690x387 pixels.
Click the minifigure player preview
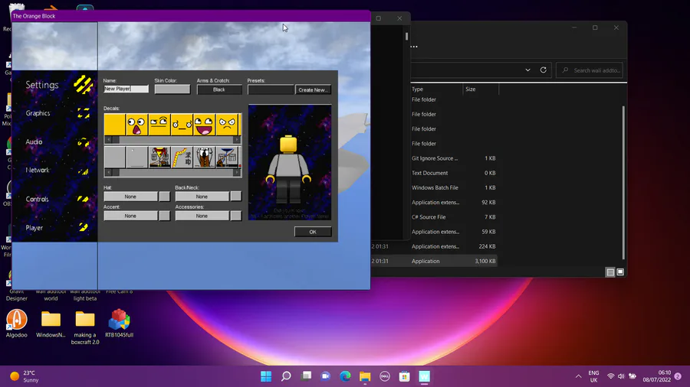point(289,169)
